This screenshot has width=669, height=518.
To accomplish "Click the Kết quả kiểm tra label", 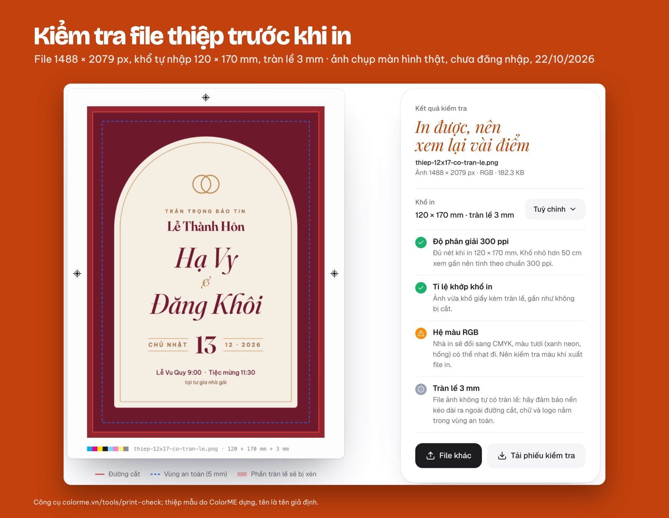I will 441,108.
